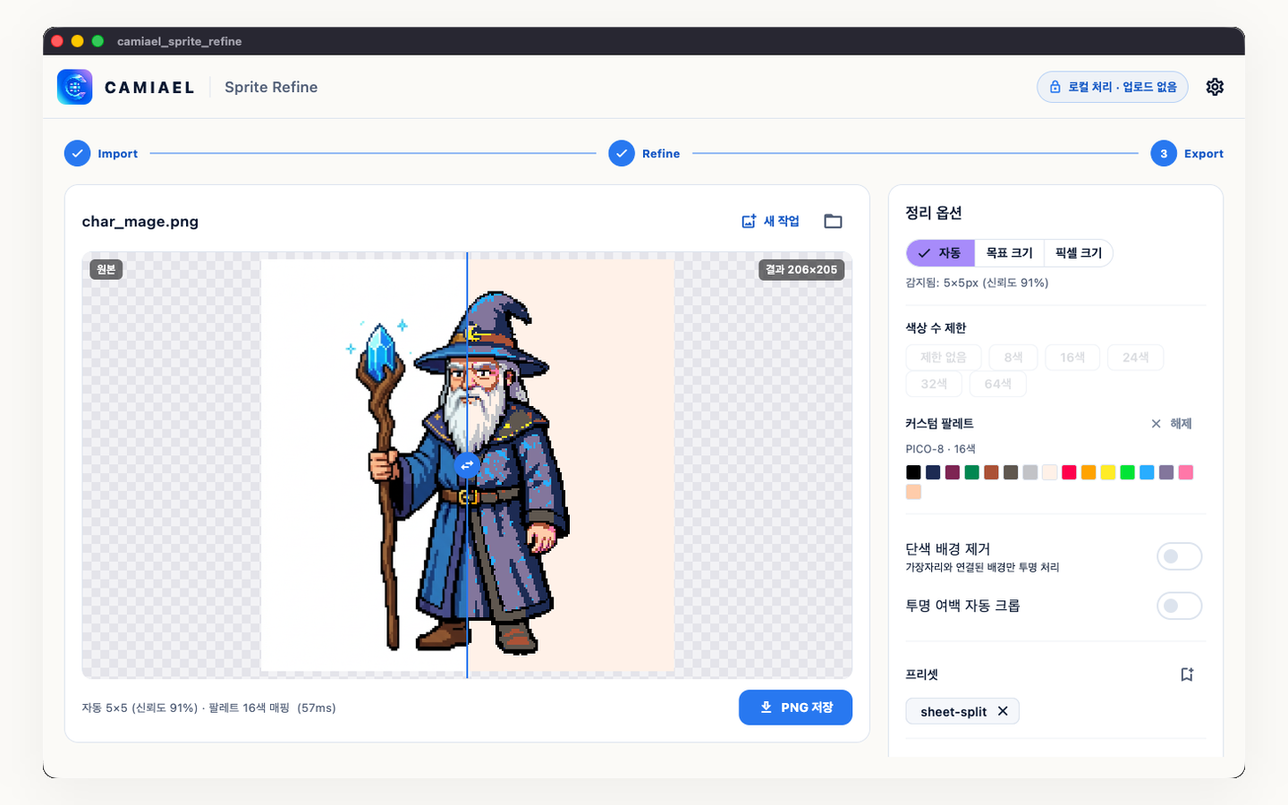Click 새 작업 to start new job

770,221
